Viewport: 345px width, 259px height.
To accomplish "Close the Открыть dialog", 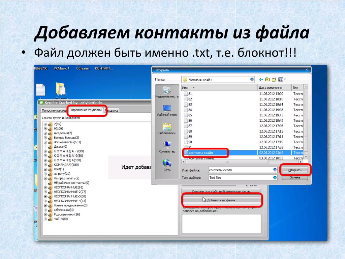I will [x=307, y=70].
